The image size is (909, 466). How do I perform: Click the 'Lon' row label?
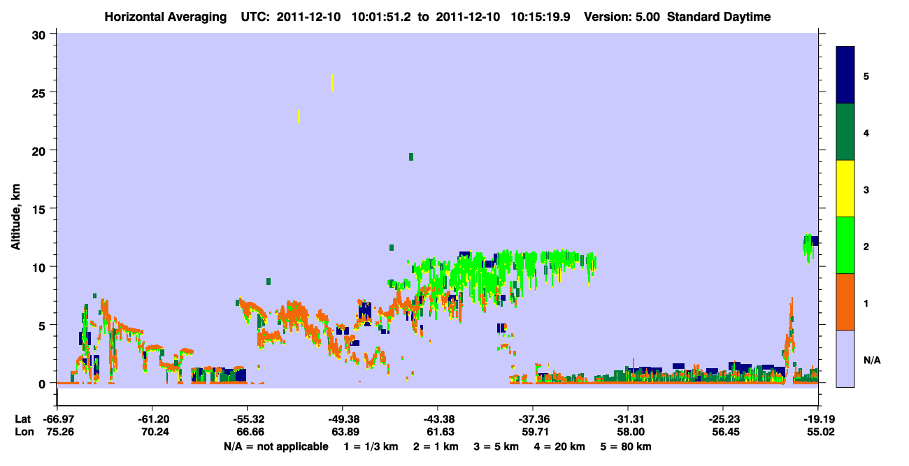click(x=24, y=432)
